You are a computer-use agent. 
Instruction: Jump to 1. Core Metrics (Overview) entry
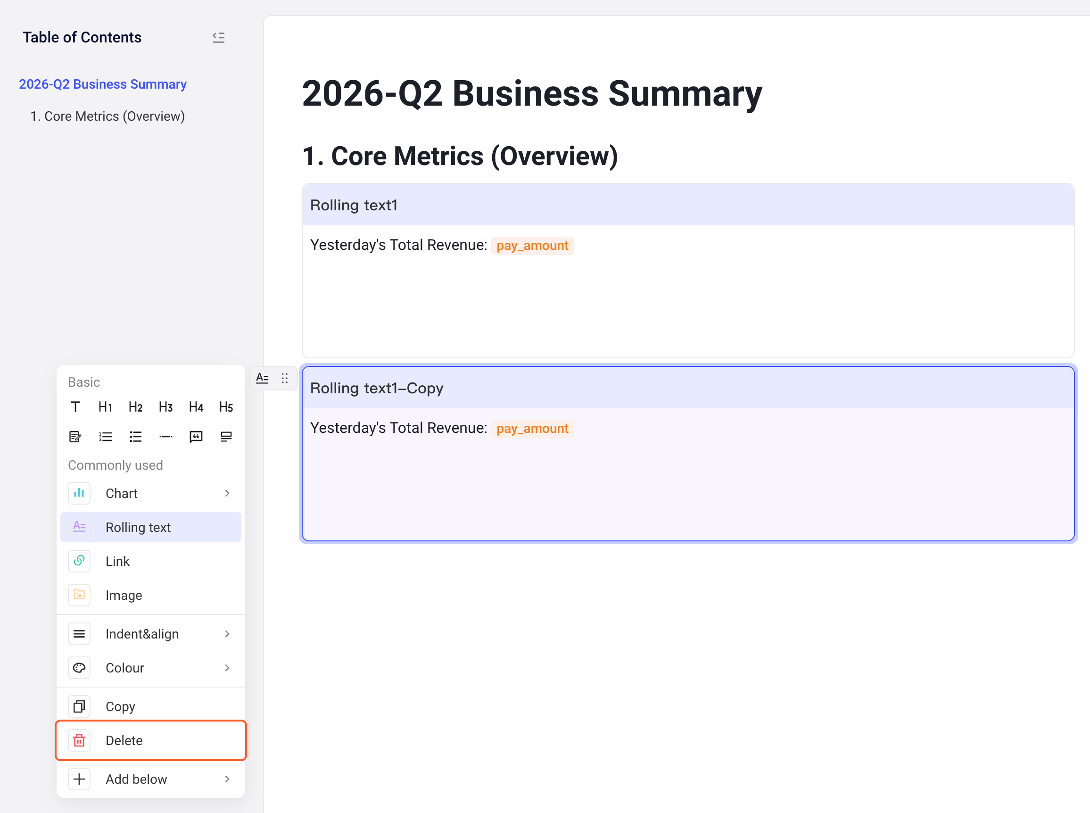pos(107,116)
